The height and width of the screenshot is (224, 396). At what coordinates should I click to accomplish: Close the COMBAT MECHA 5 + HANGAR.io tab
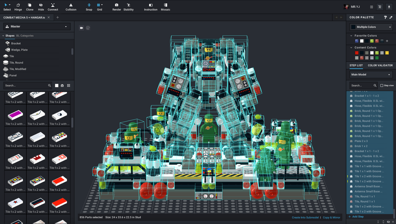point(49,17)
